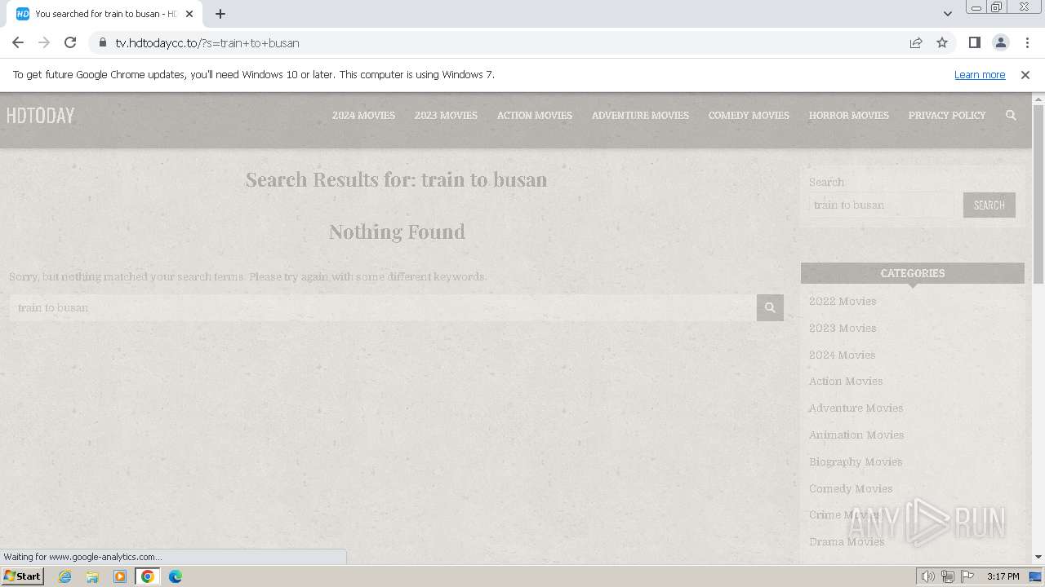Viewport: 1045px width, 587px height.
Task: Open the Biography Movies category
Action: point(856,461)
